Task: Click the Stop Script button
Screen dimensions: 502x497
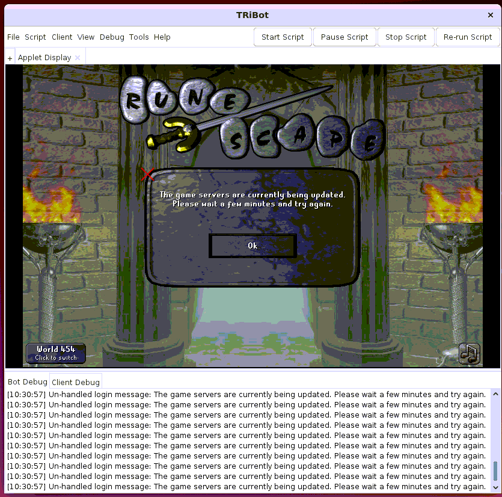Action: coord(406,37)
